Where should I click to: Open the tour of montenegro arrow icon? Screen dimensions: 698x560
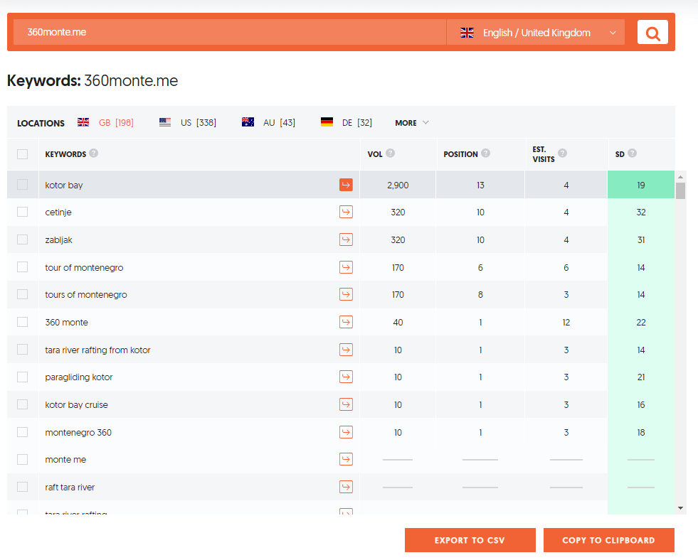[x=346, y=267]
